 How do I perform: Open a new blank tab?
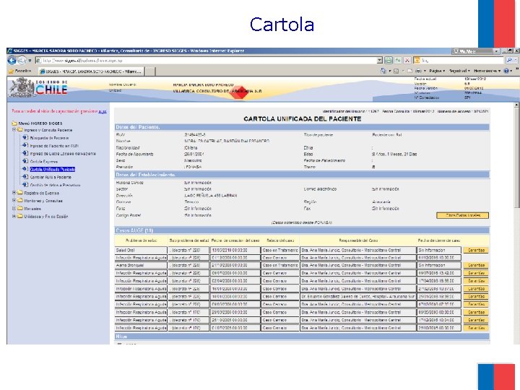click(x=150, y=71)
